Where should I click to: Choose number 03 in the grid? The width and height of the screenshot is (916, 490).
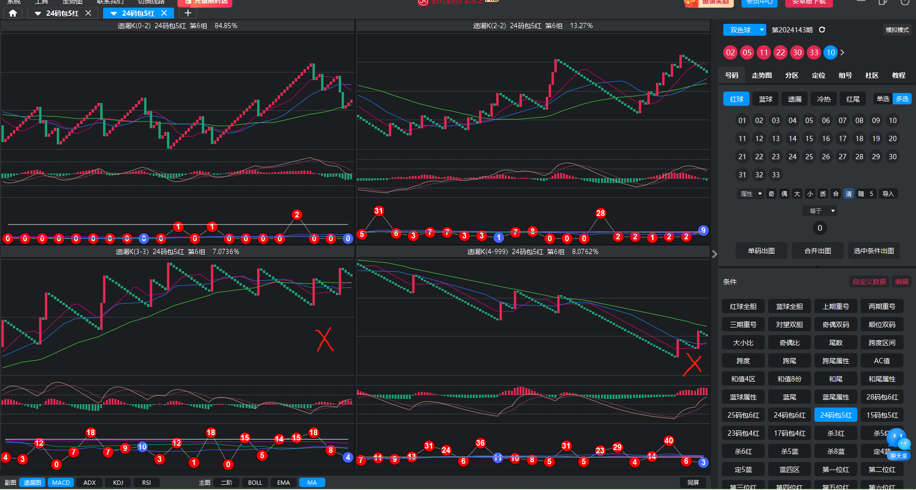pyautogui.click(x=776, y=121)
